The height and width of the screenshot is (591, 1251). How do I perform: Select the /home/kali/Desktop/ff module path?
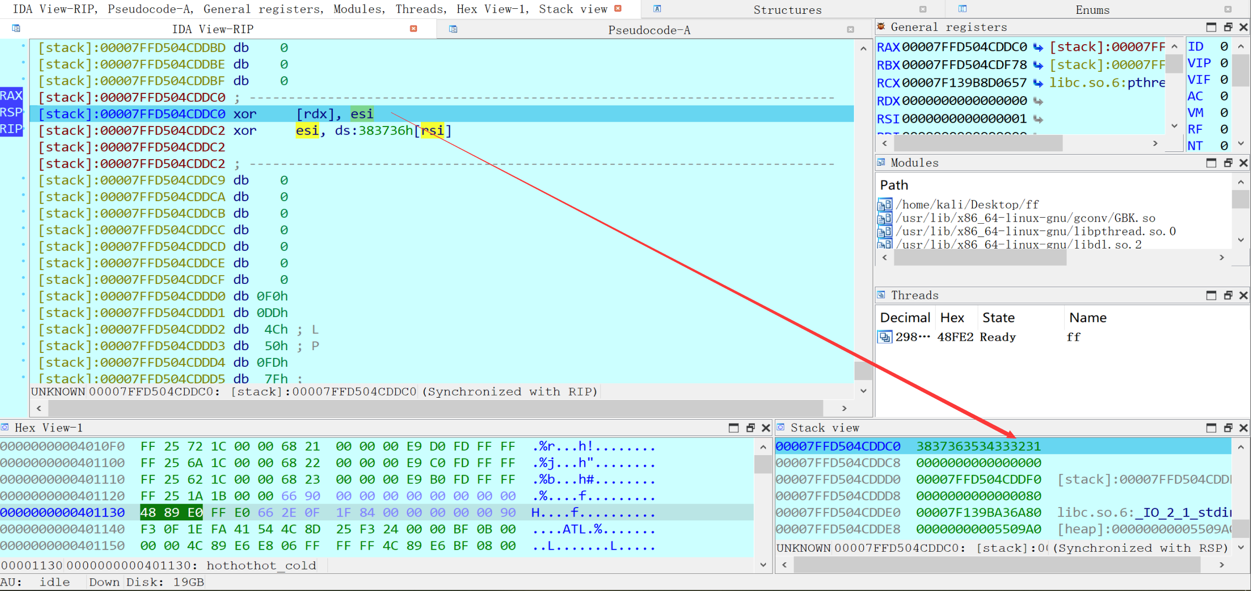pyautogui.click(x=967, y=204)
